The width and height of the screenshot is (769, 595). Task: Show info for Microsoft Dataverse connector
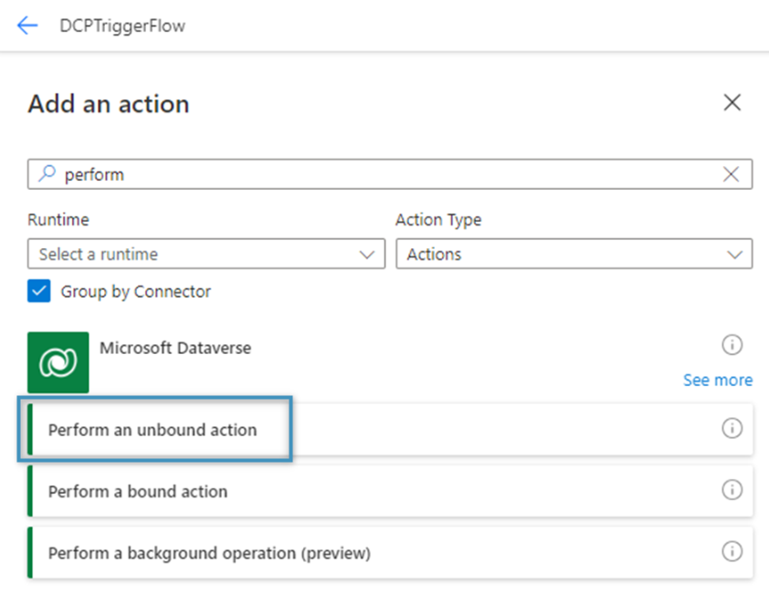(732, 345)
